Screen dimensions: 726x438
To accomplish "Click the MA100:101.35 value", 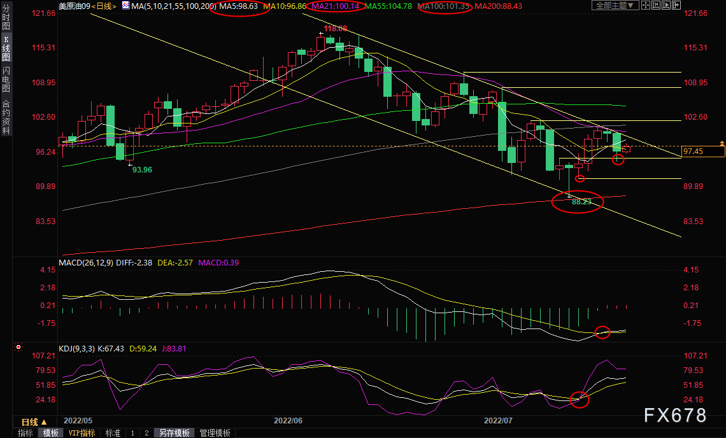I will tap(444, 6).
